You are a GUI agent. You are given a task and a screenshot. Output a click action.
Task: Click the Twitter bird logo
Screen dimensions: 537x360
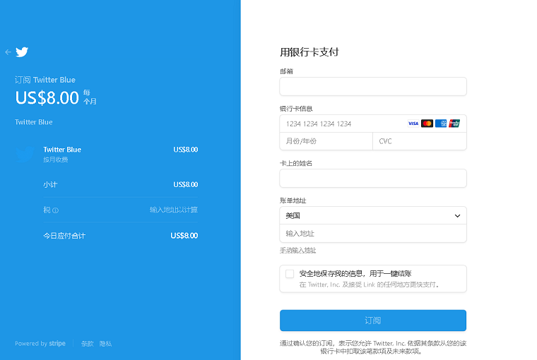tap(22, 52)
